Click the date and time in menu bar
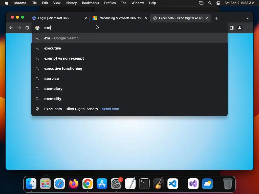Screen dimensions: 259x194 pyautogui.click(x=239, y=3)
